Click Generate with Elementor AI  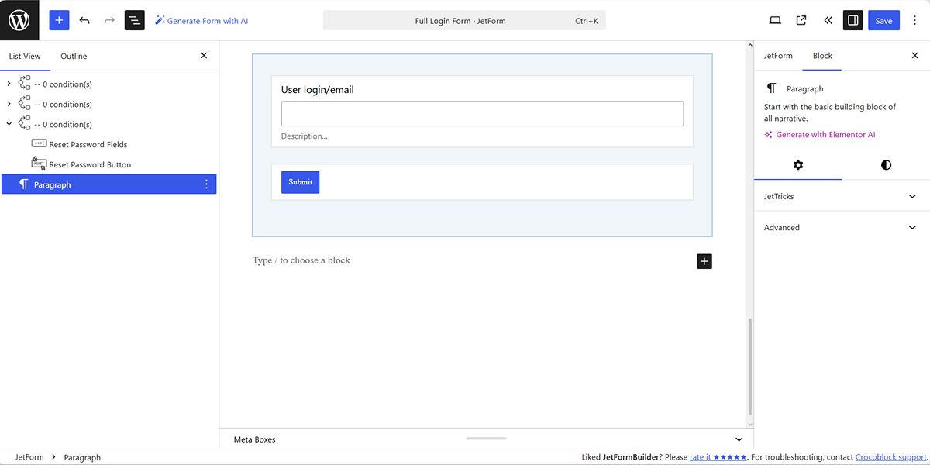pos(820,135)
